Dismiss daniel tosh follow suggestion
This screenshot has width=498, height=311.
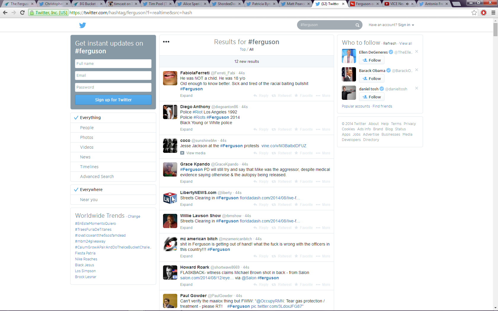(416, 88)
